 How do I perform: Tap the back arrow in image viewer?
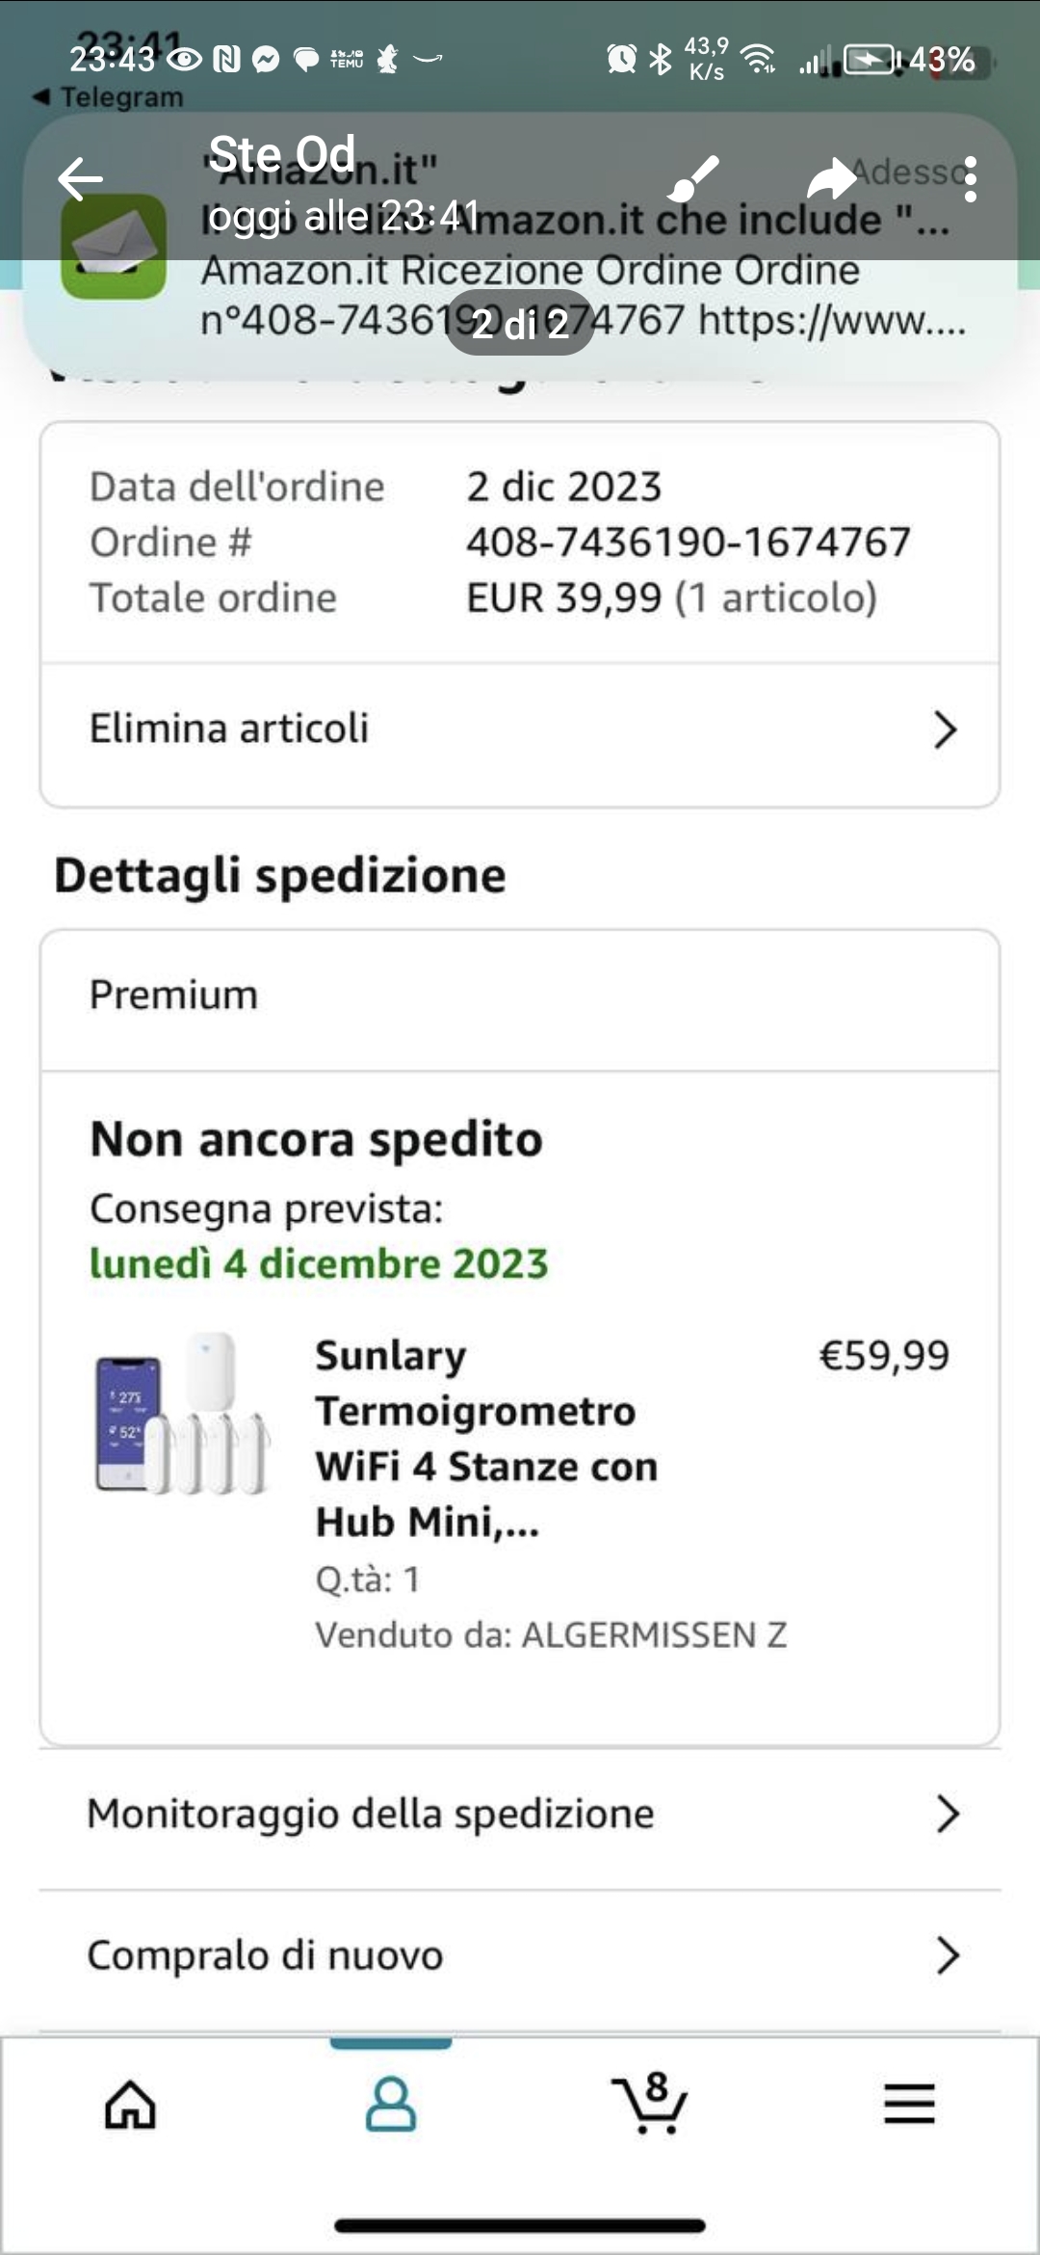coord(80,179)
